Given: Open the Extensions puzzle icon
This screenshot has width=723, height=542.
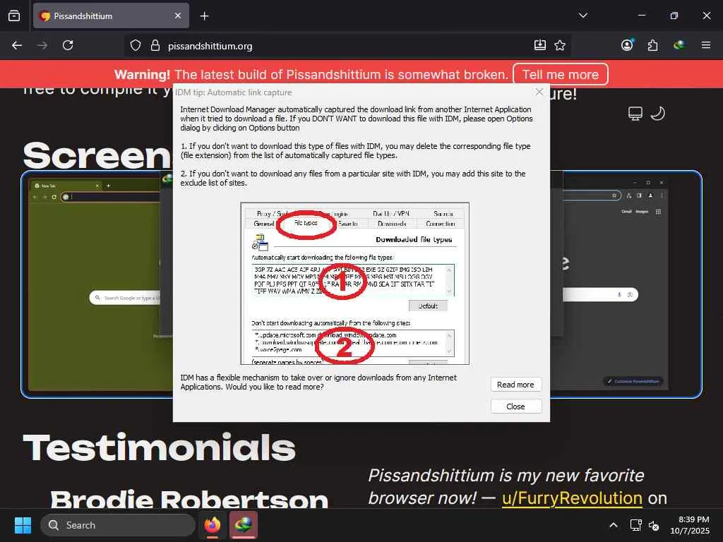Looking at the screenshot, I should (x=652, y=45).
